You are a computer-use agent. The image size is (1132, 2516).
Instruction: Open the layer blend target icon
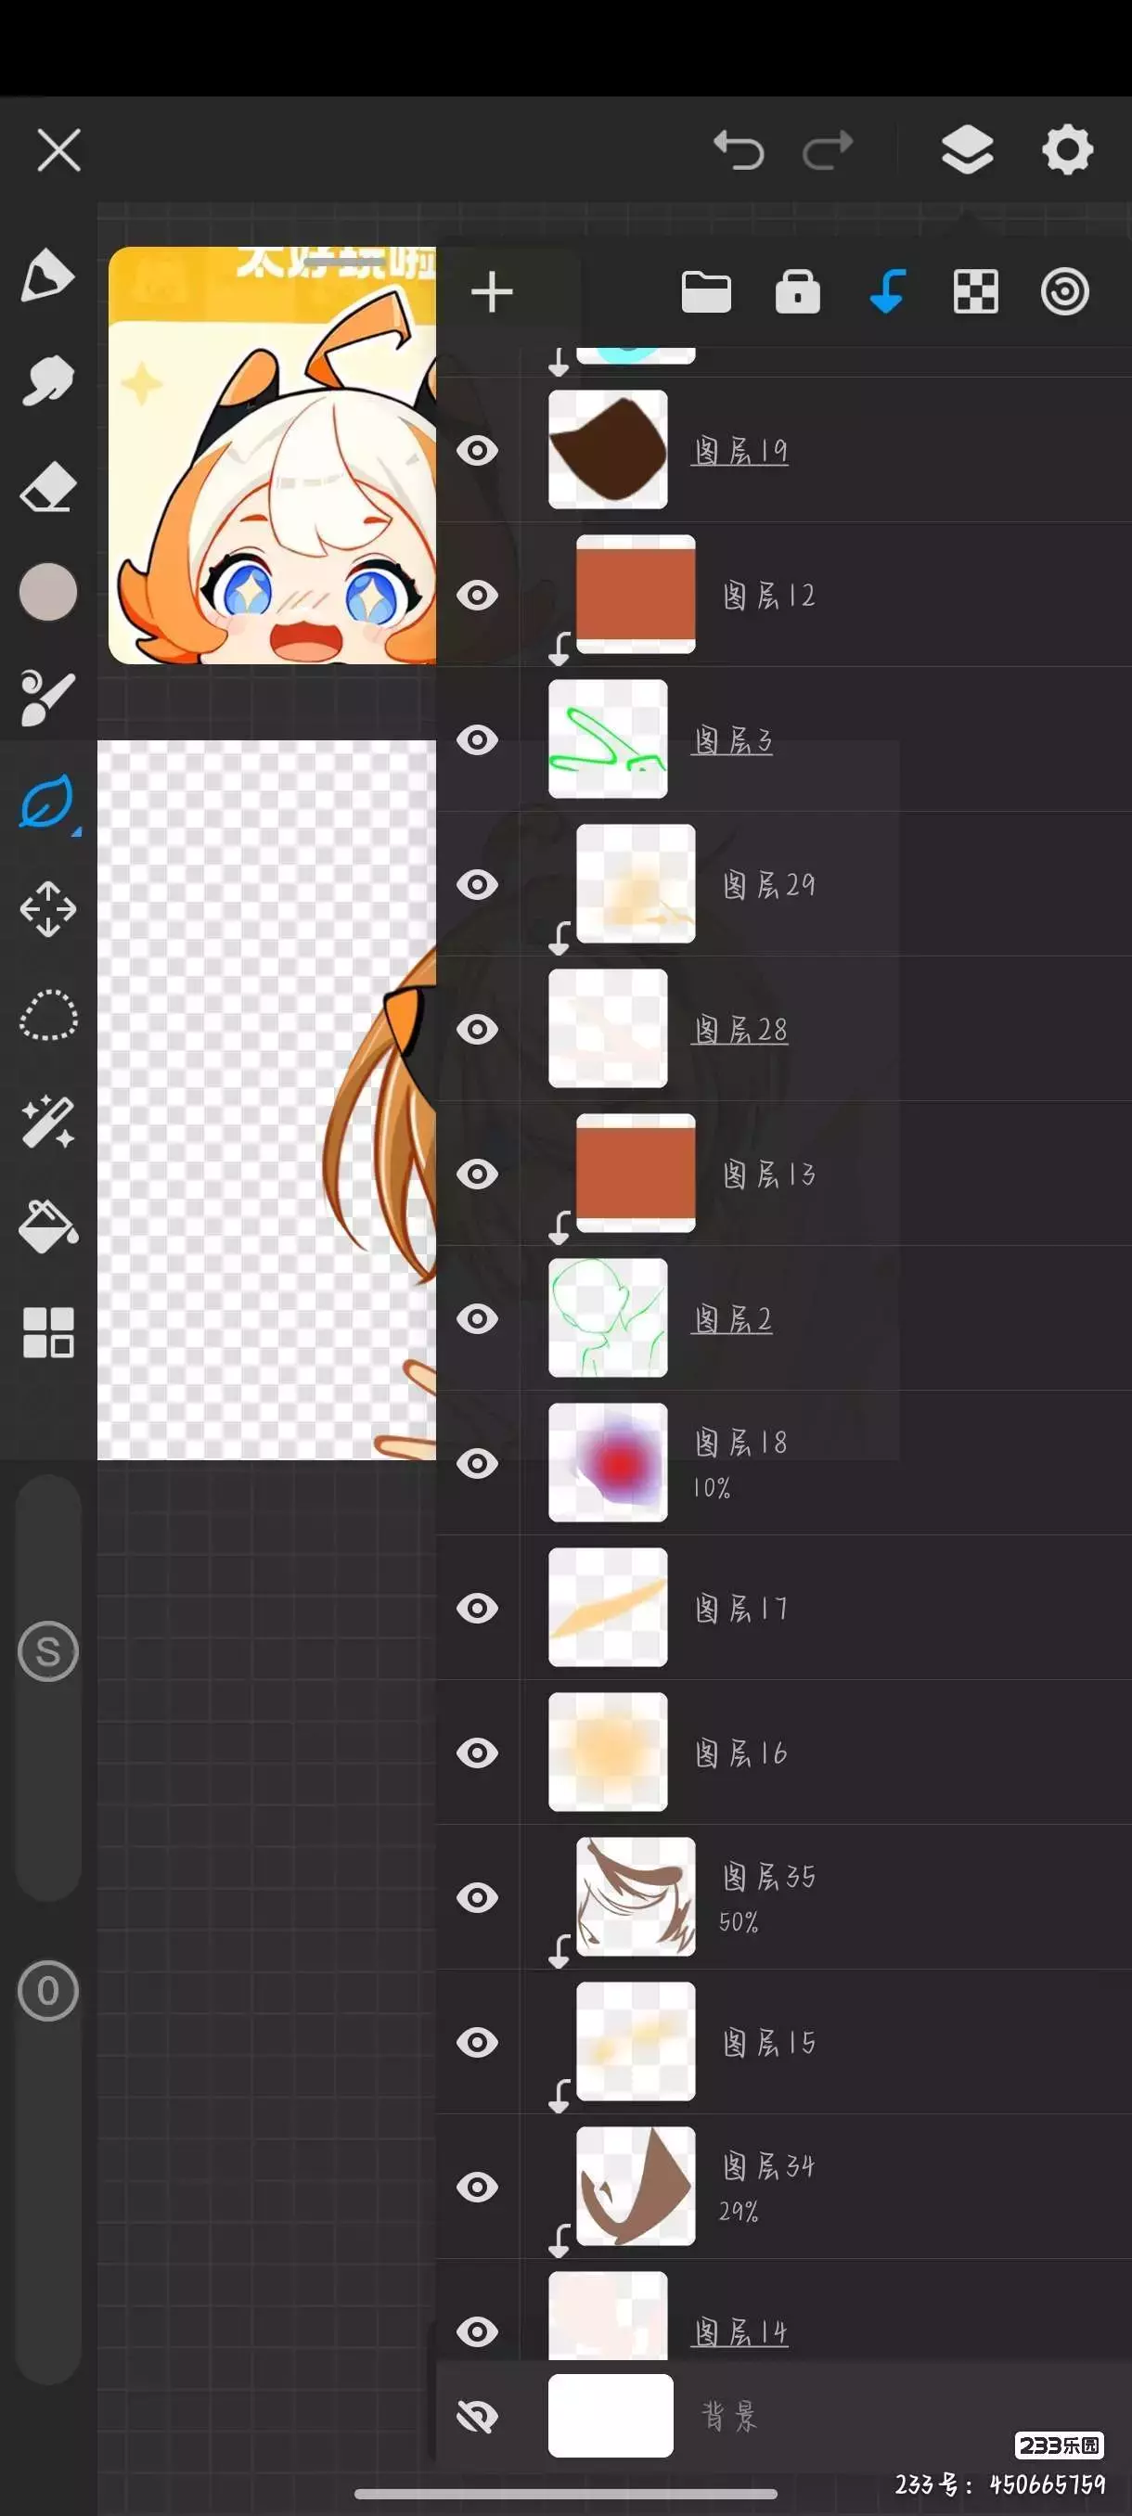(1064, 292)
